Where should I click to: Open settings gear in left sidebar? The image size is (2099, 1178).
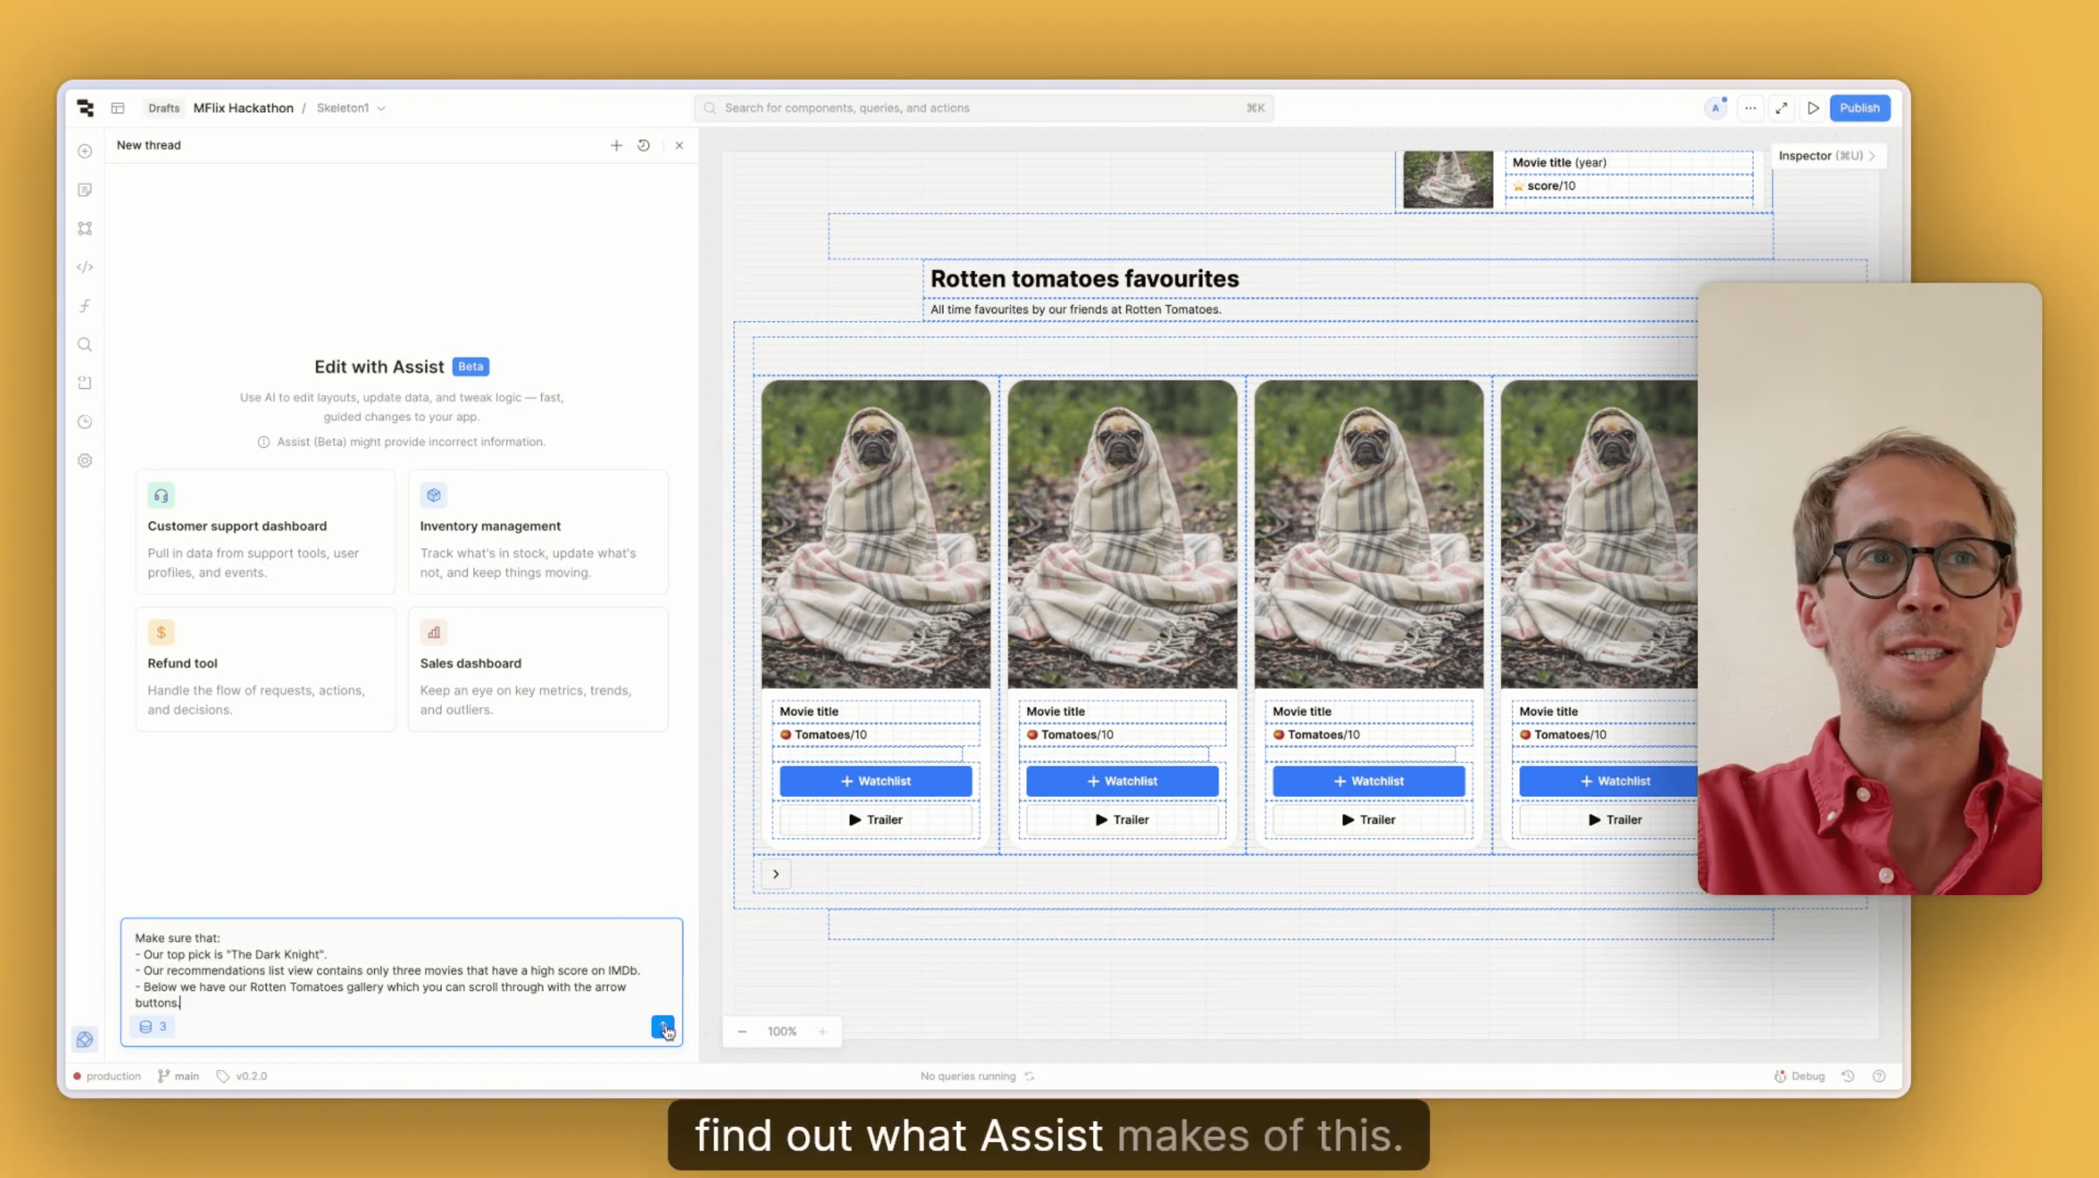point(85,460)
